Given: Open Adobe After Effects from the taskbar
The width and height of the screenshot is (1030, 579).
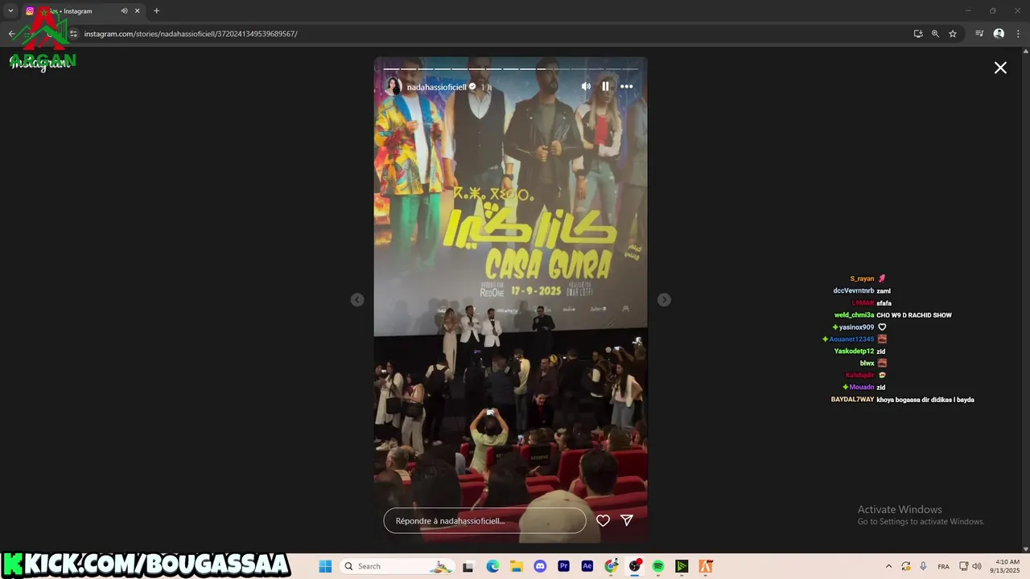Looking at the screenshot, I should click(x=587, y=566).
